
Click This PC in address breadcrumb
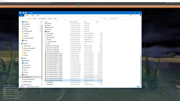point(35,19)
